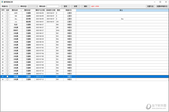This screenshot has height=112, width=169.
Task: Tick the checkbox in highlighted row 25
Action: pyautogui.click(x=7, y=76)
